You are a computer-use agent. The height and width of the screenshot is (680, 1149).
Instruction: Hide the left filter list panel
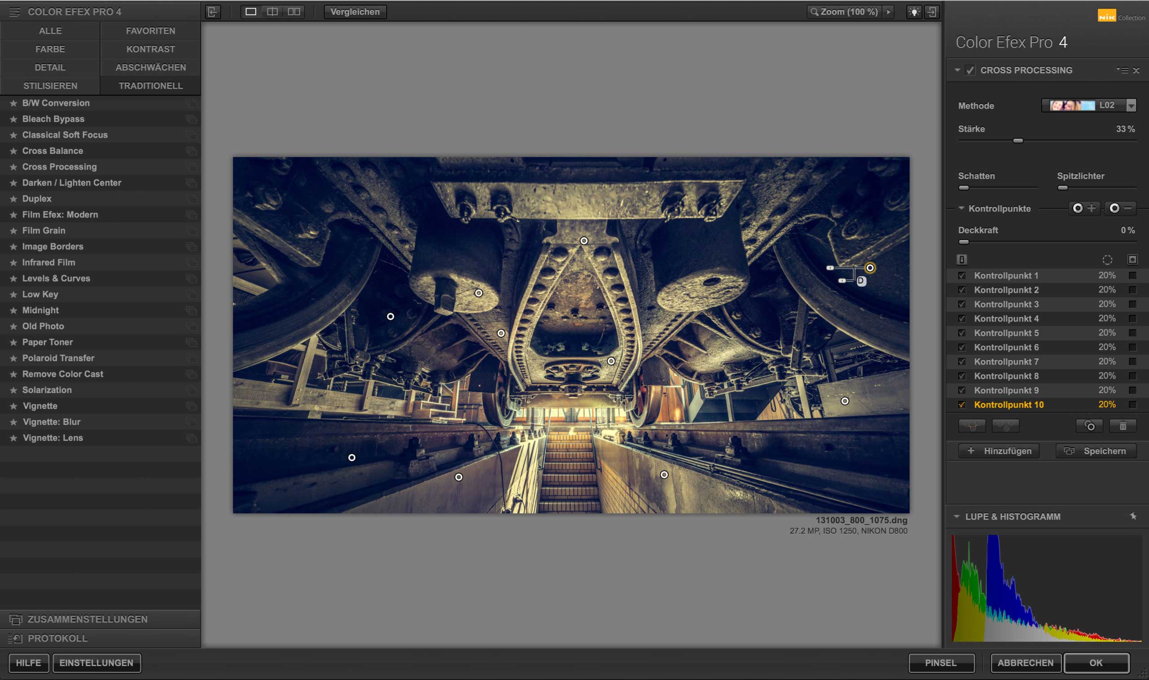(212, 12)
